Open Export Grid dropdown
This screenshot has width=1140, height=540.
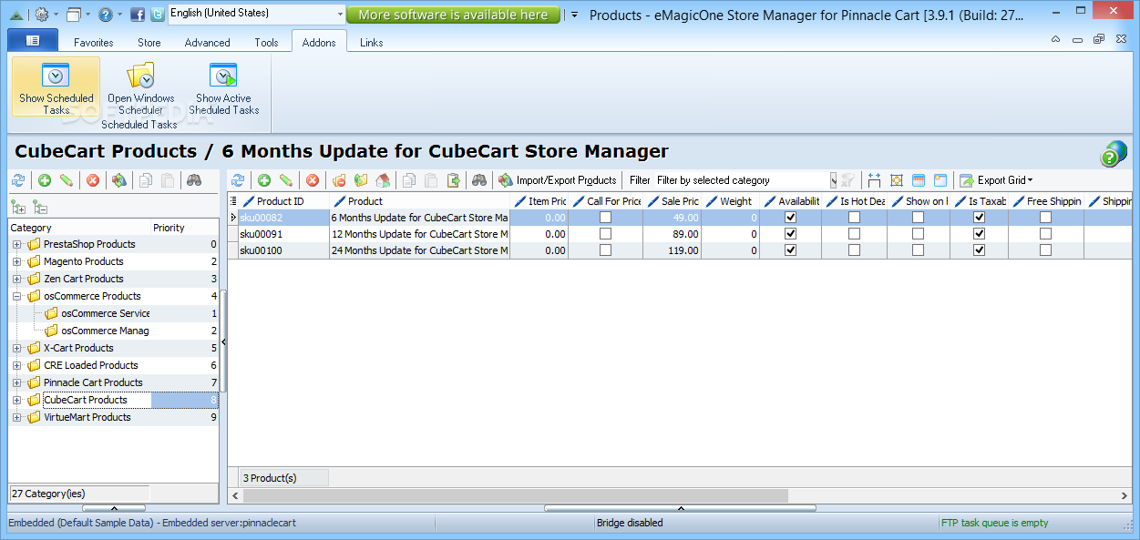click(x=996, y=180)
